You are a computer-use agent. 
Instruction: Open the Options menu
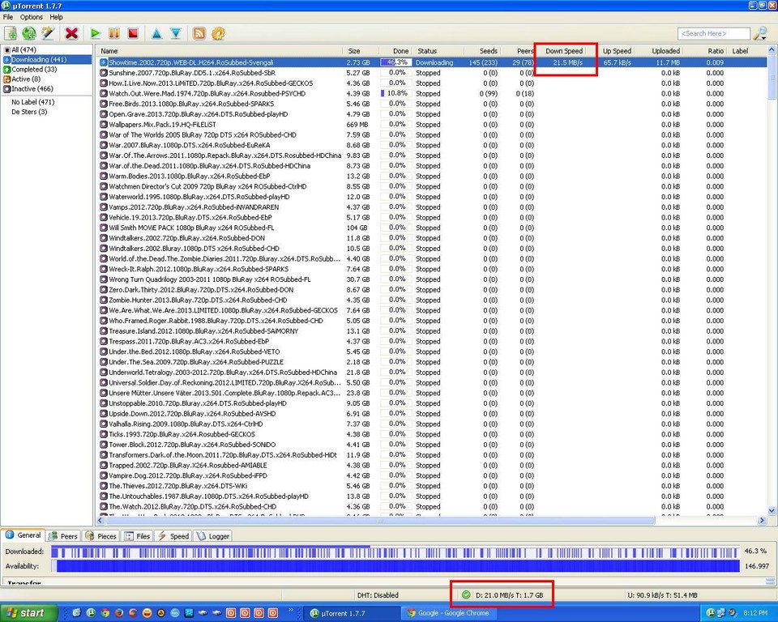[32, 17]
